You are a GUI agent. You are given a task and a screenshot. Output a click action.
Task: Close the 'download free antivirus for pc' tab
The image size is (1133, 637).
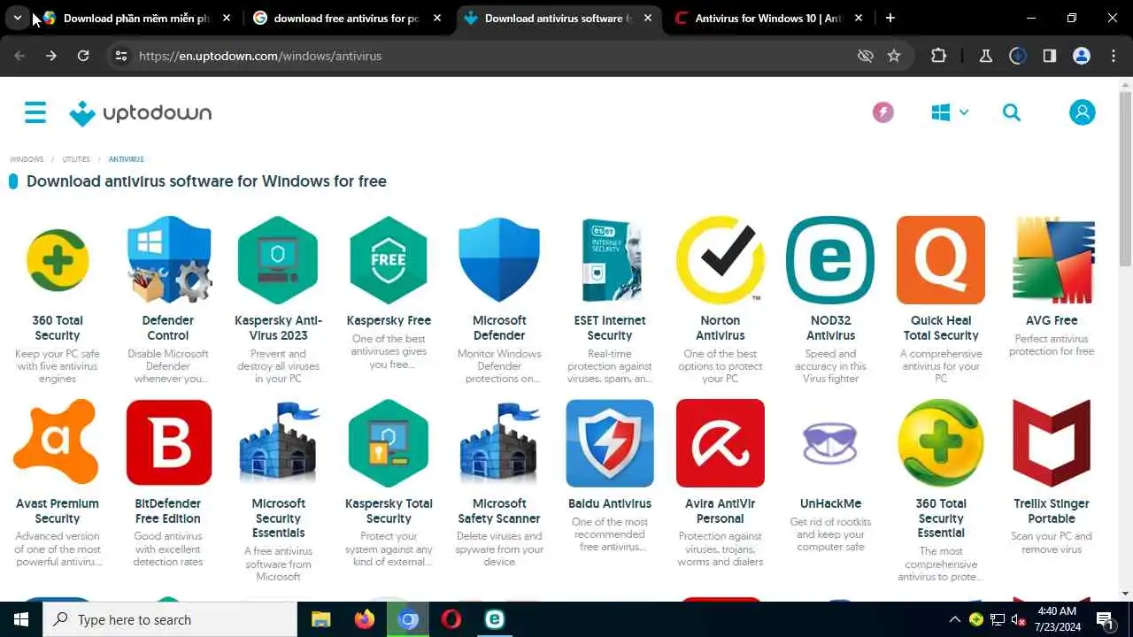click(x=437, y=18)
